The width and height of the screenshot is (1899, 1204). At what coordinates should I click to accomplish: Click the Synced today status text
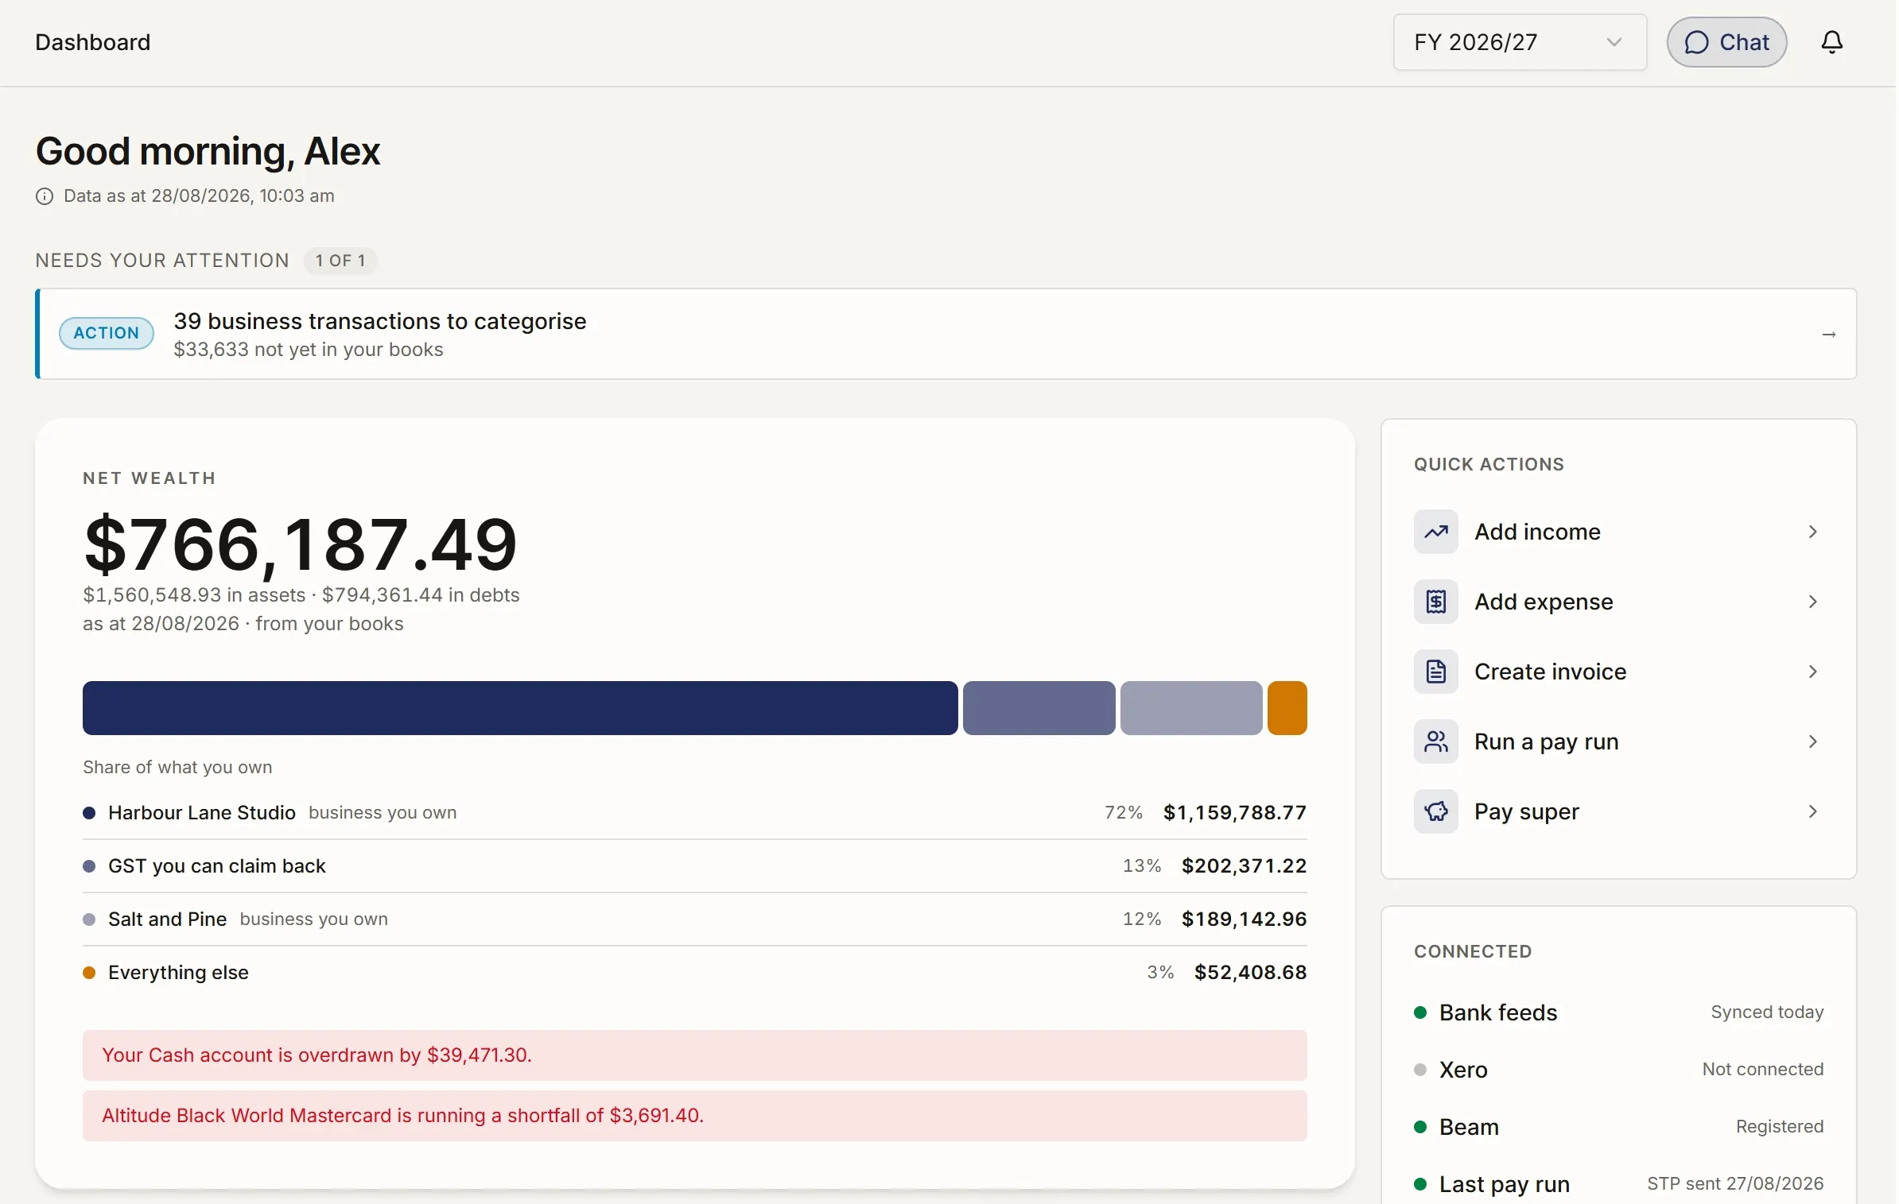(x=1767, y=1012)
